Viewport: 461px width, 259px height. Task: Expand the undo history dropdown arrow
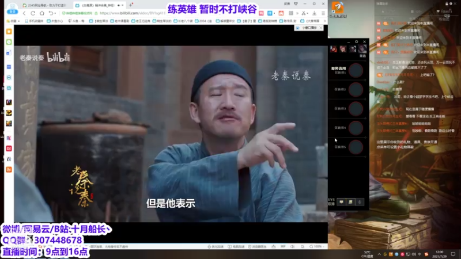[x=55, y=13]
